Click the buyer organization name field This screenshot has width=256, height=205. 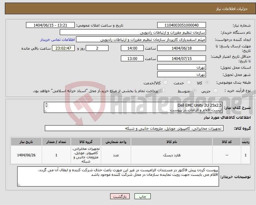click(x=133, y=32)
